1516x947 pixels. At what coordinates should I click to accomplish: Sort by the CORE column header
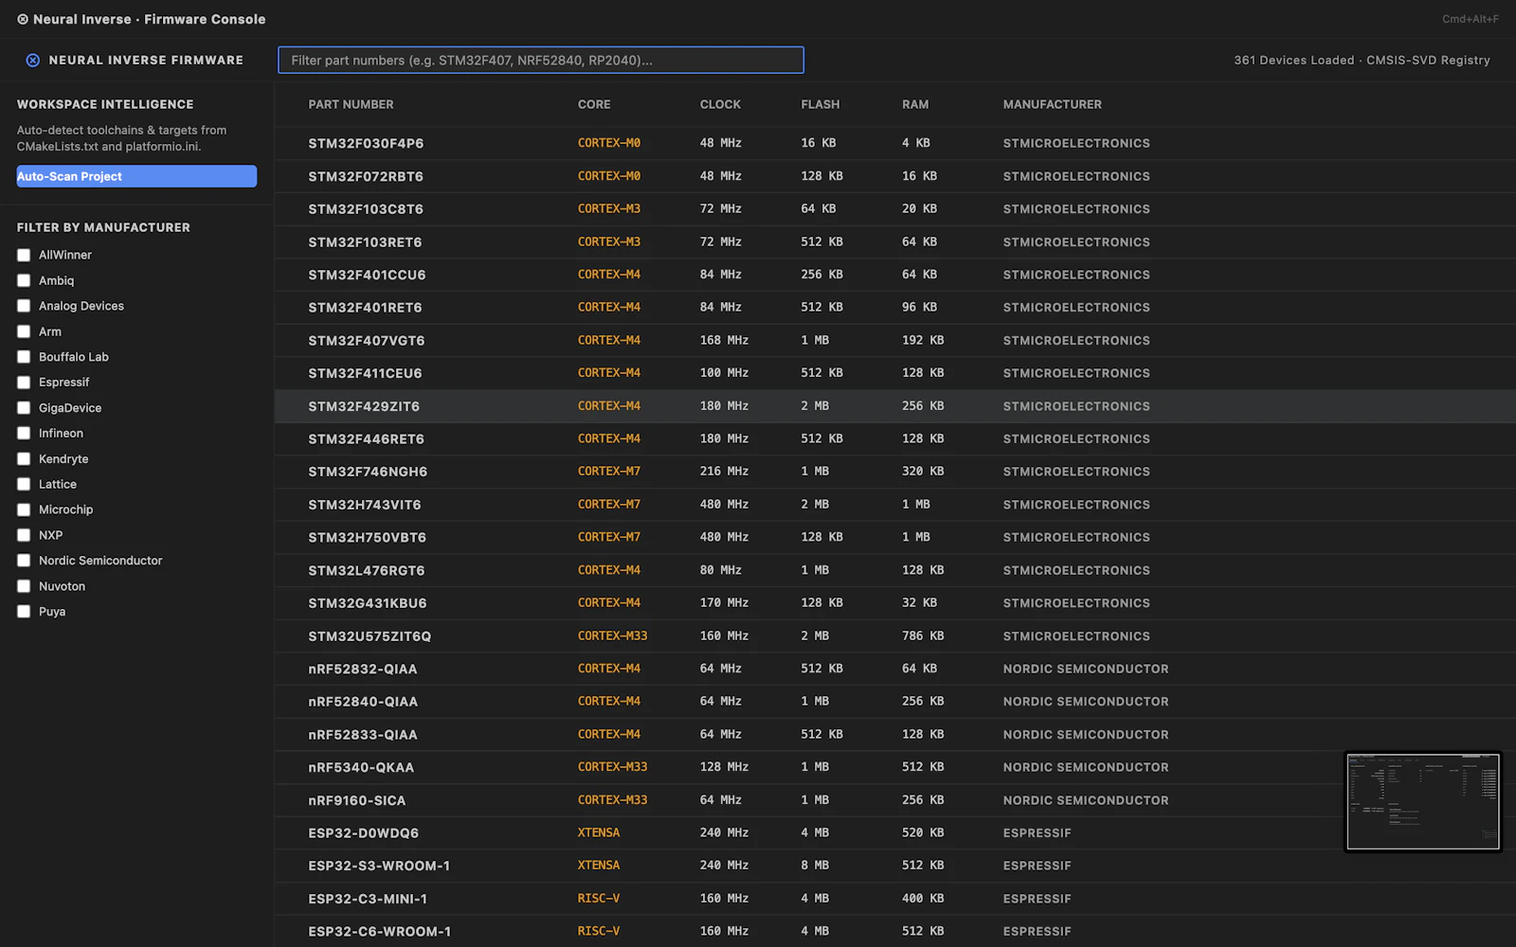[594, 104]
